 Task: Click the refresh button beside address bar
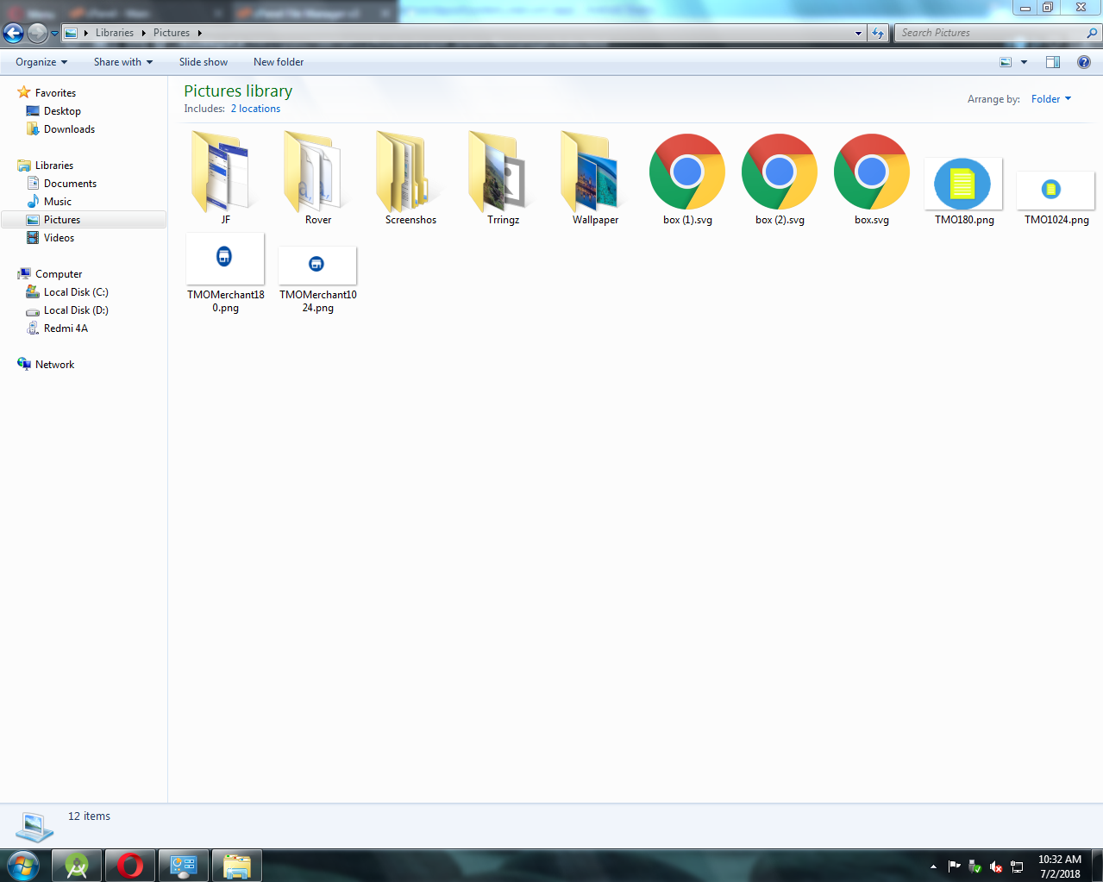click(x=878, y=33)
